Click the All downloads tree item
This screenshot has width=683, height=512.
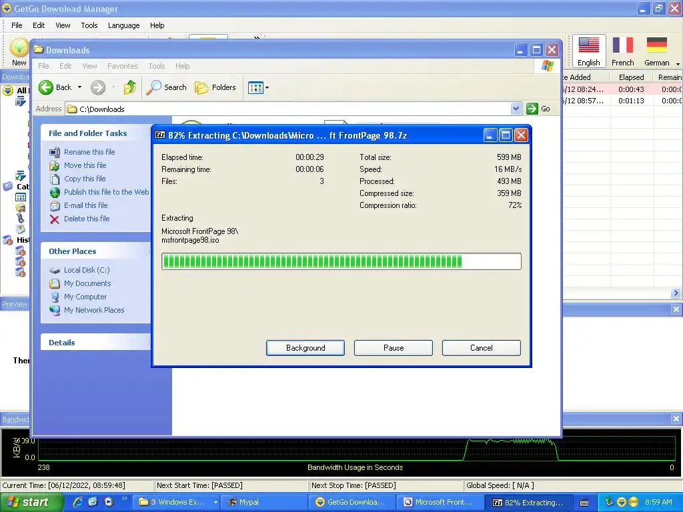[16, 91]
